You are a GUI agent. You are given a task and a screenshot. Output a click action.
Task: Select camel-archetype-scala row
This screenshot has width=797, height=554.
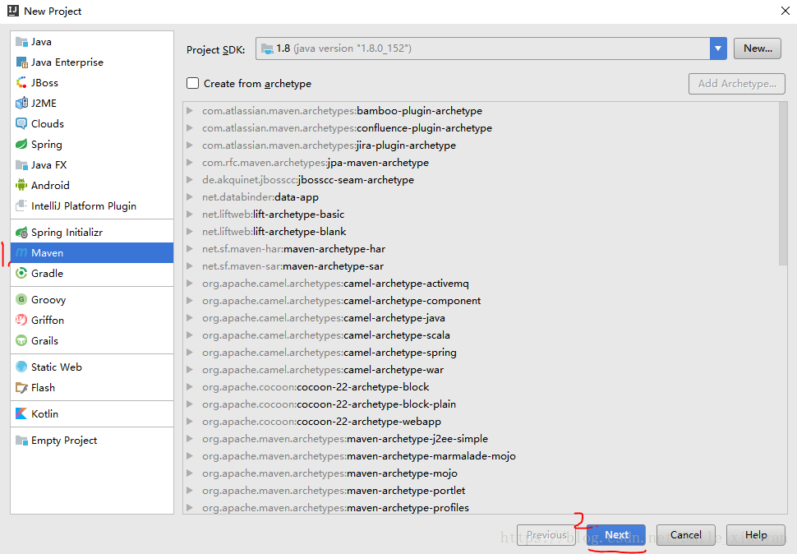(x=481, y=335)
